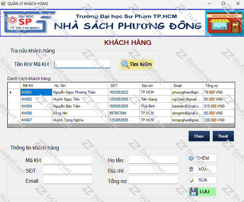The width and height of the screenshot is (244, 202).
Task: Sort by the SĐT column header
Action: tap(124, 86)
